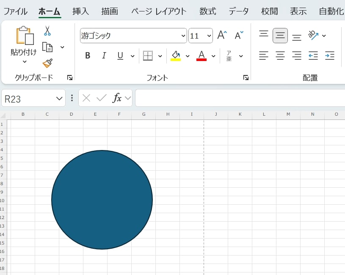This screenshot has height=275, width=345.
Task: Expand orientation dropdown arrow
Action: tap(324, 36)
